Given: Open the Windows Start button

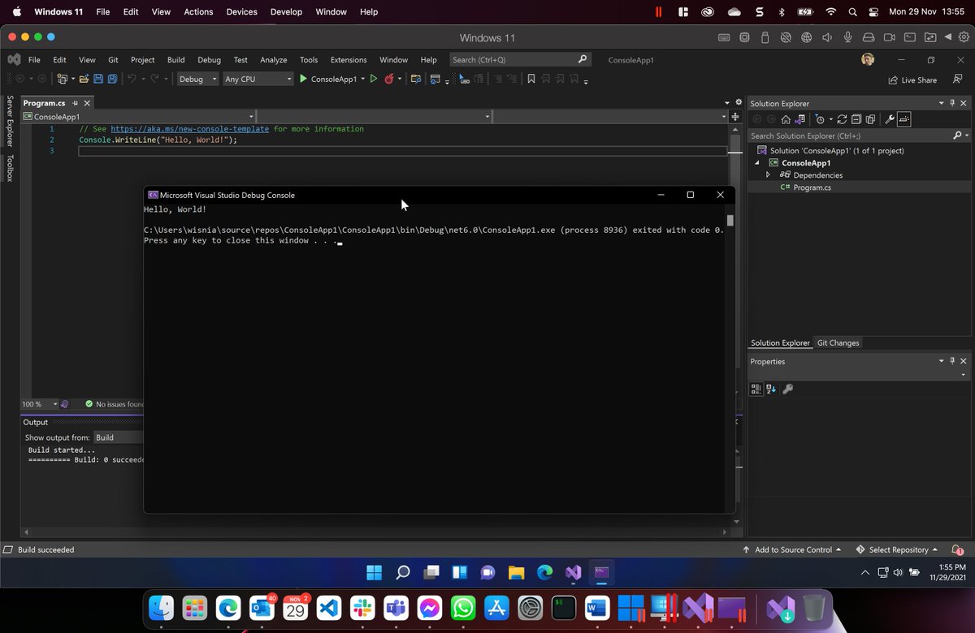Looking at the screenshot, I should (374, 571).
